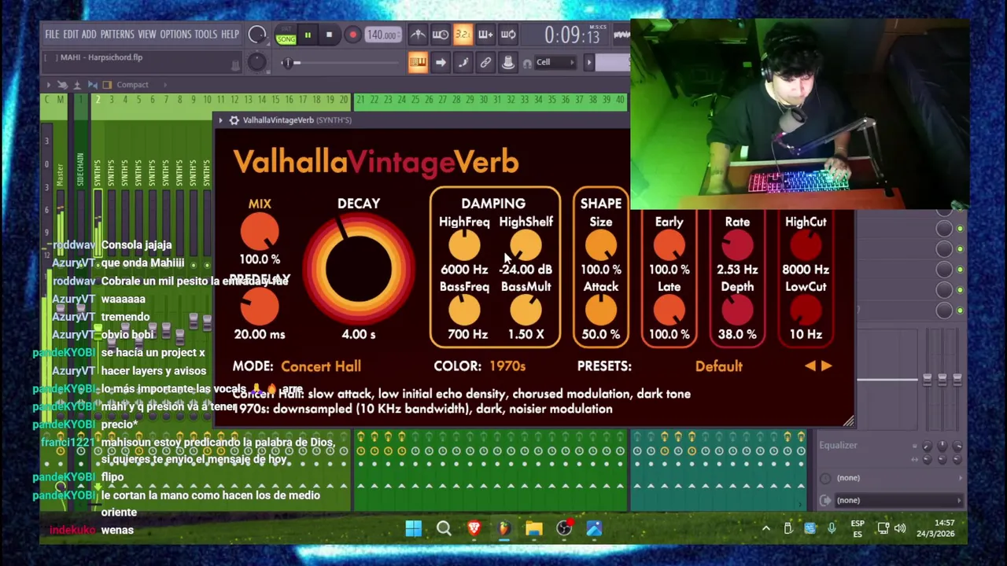This screenshot has width=1007, height=566.
Task: Click the Rate modulation knob
Action: point(737,247)
